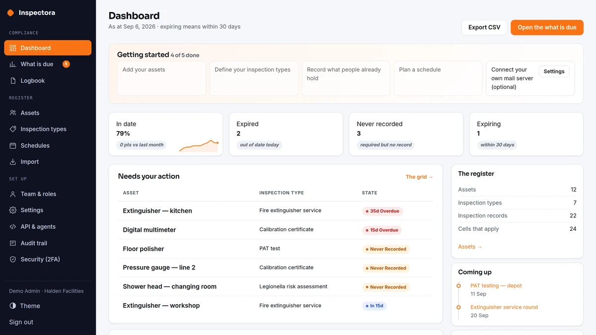Click the Inspection types tag icon
596x335 pixels.
pyautogui.click(x=13, y=129)
